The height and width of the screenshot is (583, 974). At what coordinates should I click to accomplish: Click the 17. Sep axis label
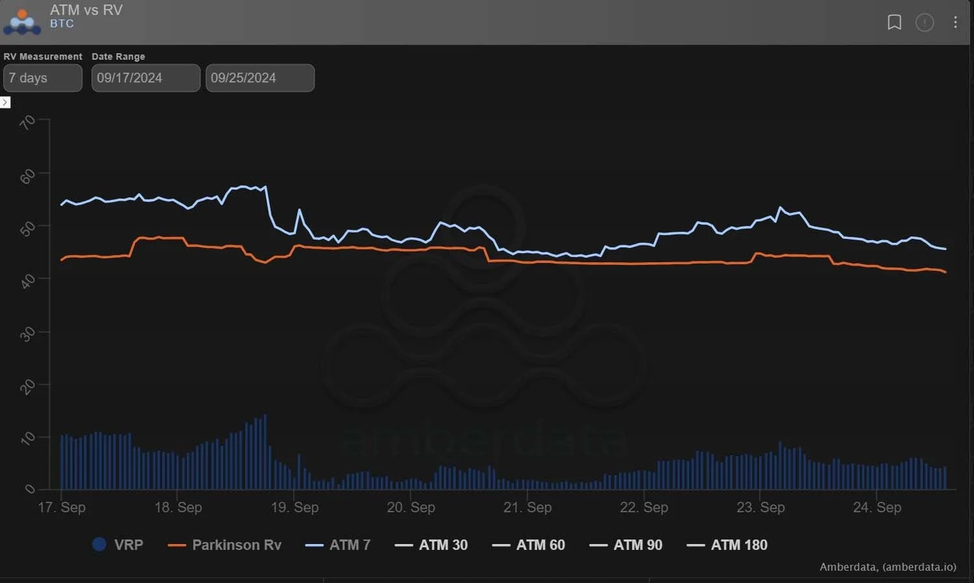(x=62, y=507)
